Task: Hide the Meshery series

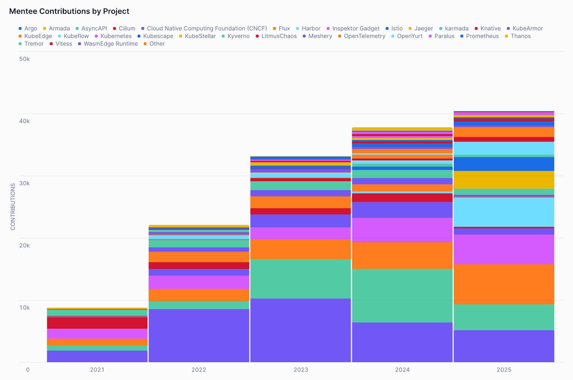Action: click(304, 36)
